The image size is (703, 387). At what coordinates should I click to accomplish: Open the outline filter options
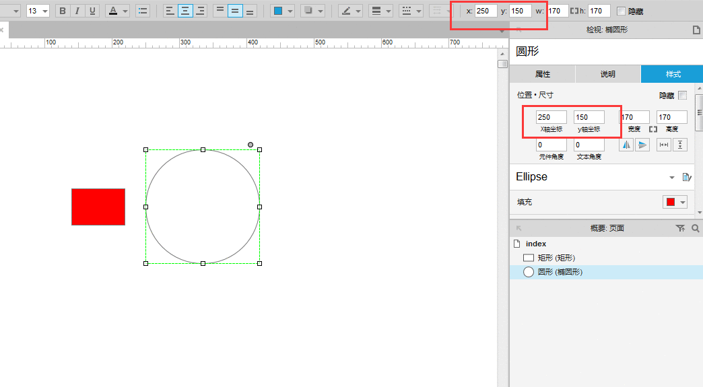(680, 228)
